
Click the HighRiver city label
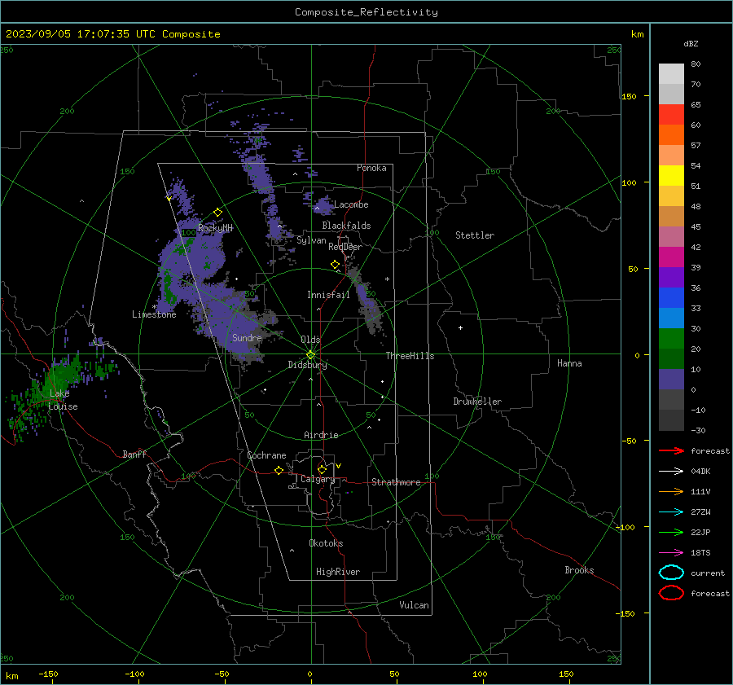338,572
